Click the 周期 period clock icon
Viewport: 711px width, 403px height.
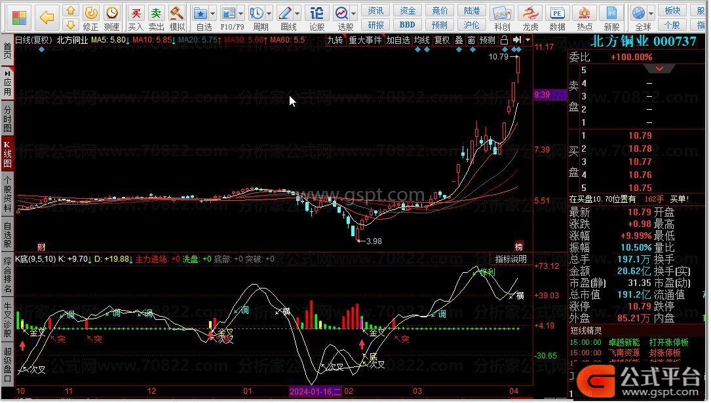click(257, 12)
